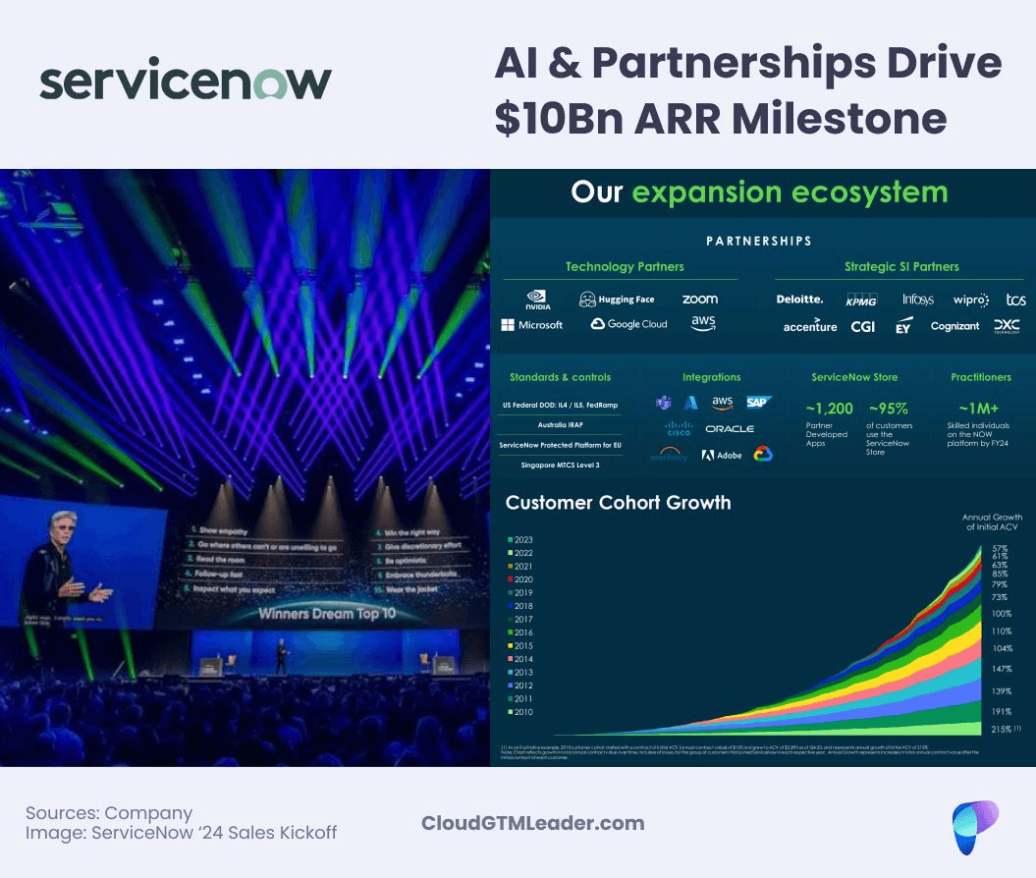
Task: Open the CloudGTMLeader.com link
Action: coord(532,823)
